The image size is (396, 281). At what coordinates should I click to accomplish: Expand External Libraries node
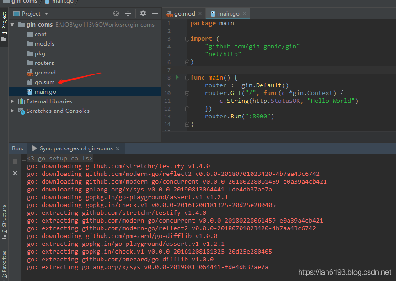click(x=12, y=101)
